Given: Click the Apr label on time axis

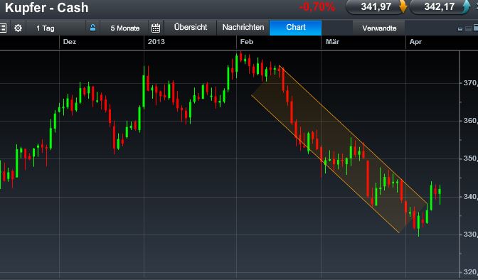Looking at the screenshot, I should pos(415,42).
